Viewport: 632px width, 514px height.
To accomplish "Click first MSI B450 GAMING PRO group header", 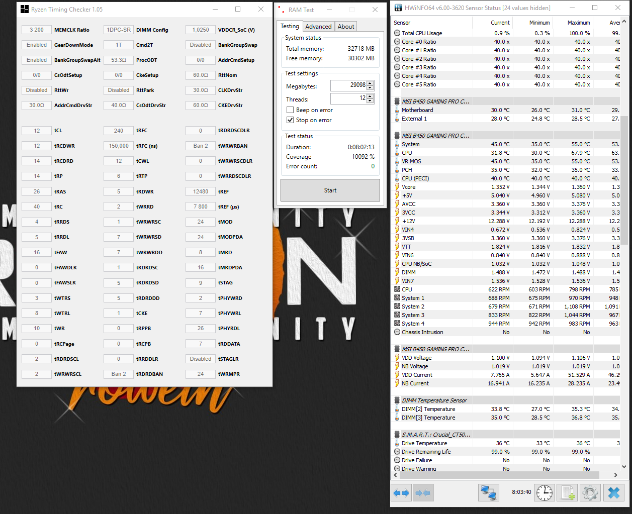I will tap(506, 101).
